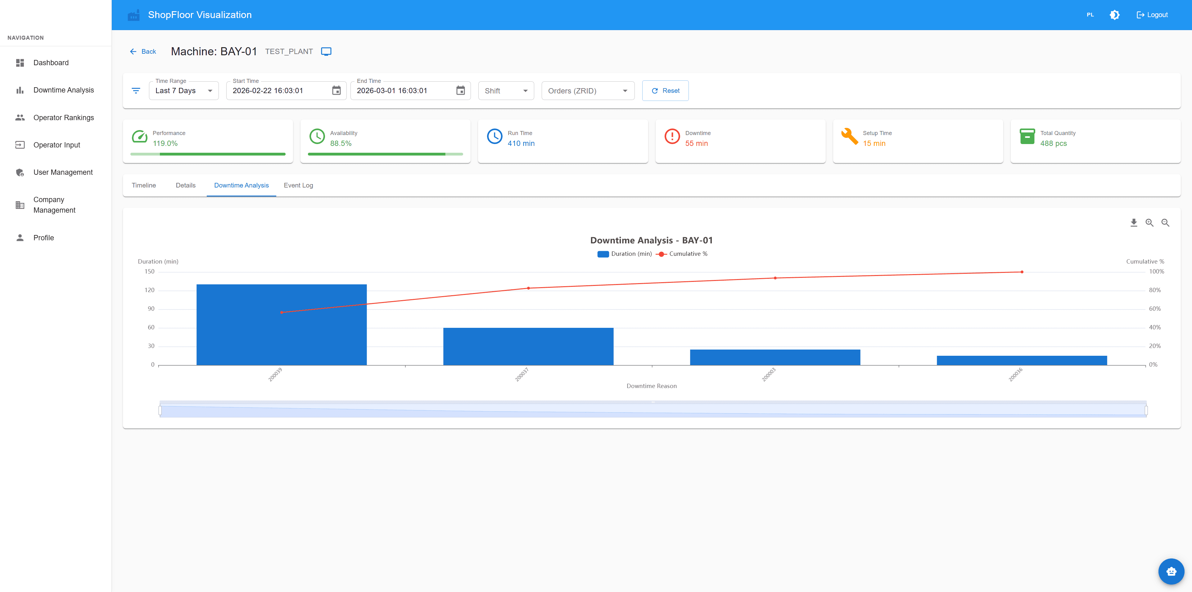The image size is (1192, 592).
Task: Click the '55 min' Downtime value
Action: [696, 143]
